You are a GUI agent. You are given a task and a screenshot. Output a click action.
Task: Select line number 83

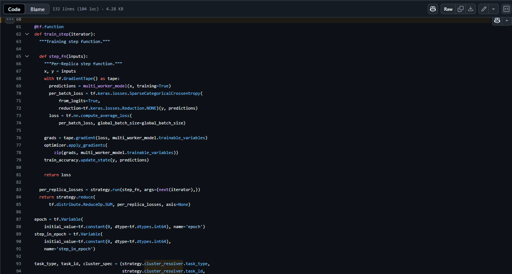(18, 190)
